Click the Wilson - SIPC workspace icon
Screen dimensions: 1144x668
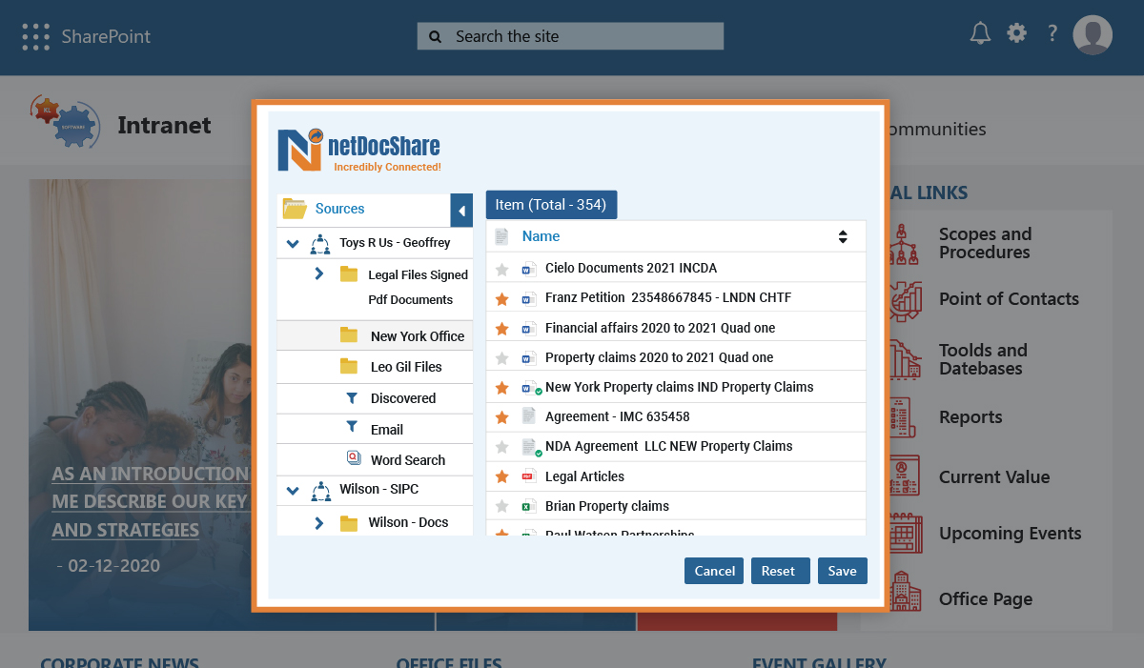320,491
